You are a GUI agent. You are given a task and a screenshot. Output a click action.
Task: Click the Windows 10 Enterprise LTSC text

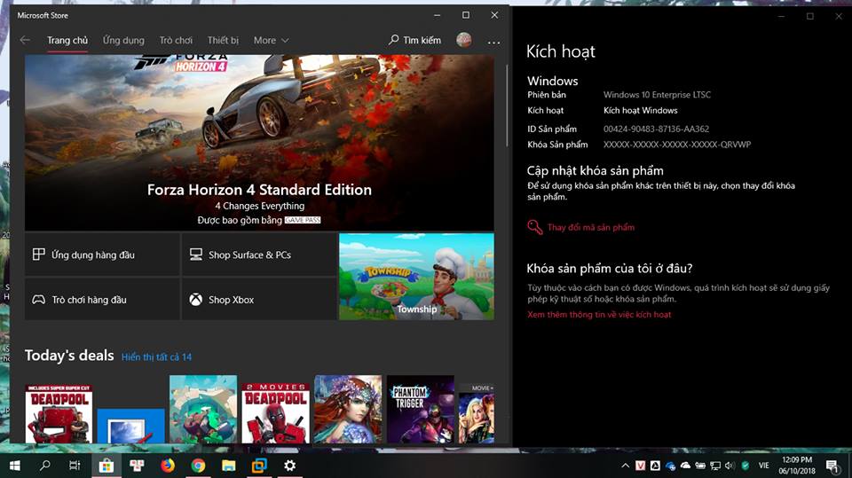pos(657,95)
